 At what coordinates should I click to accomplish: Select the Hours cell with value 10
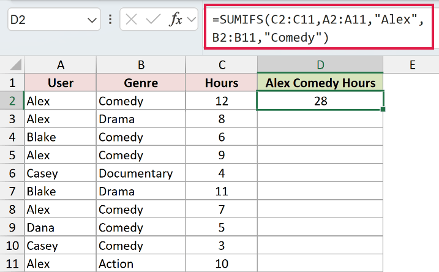pyautogui.click(x=222, y=263)
